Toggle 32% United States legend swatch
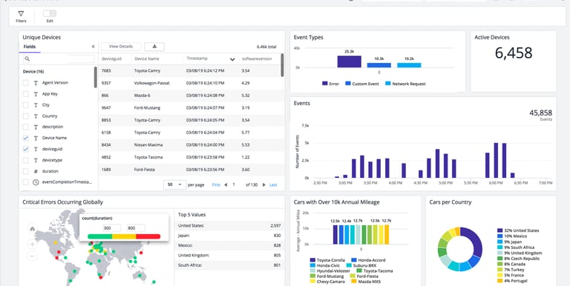 click(499, 230)
